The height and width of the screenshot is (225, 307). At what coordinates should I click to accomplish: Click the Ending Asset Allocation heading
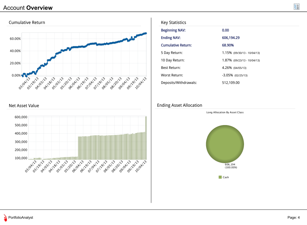click(180, 105)
